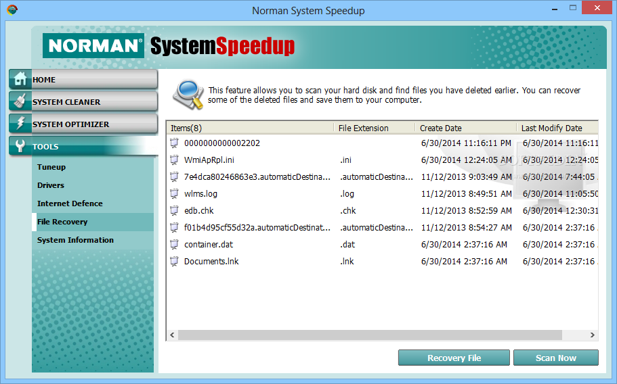Select the TOOLS section
The image size is (617, 384).
[83, 147]
